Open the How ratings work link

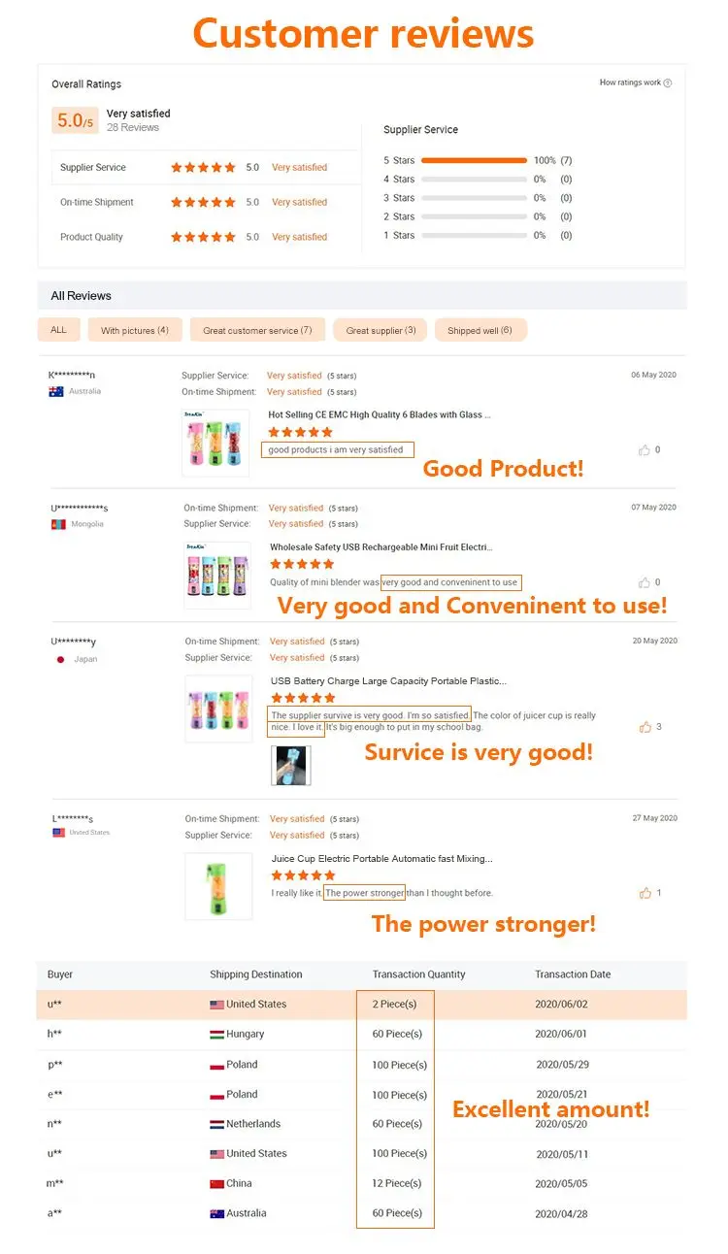coord(630,83)
